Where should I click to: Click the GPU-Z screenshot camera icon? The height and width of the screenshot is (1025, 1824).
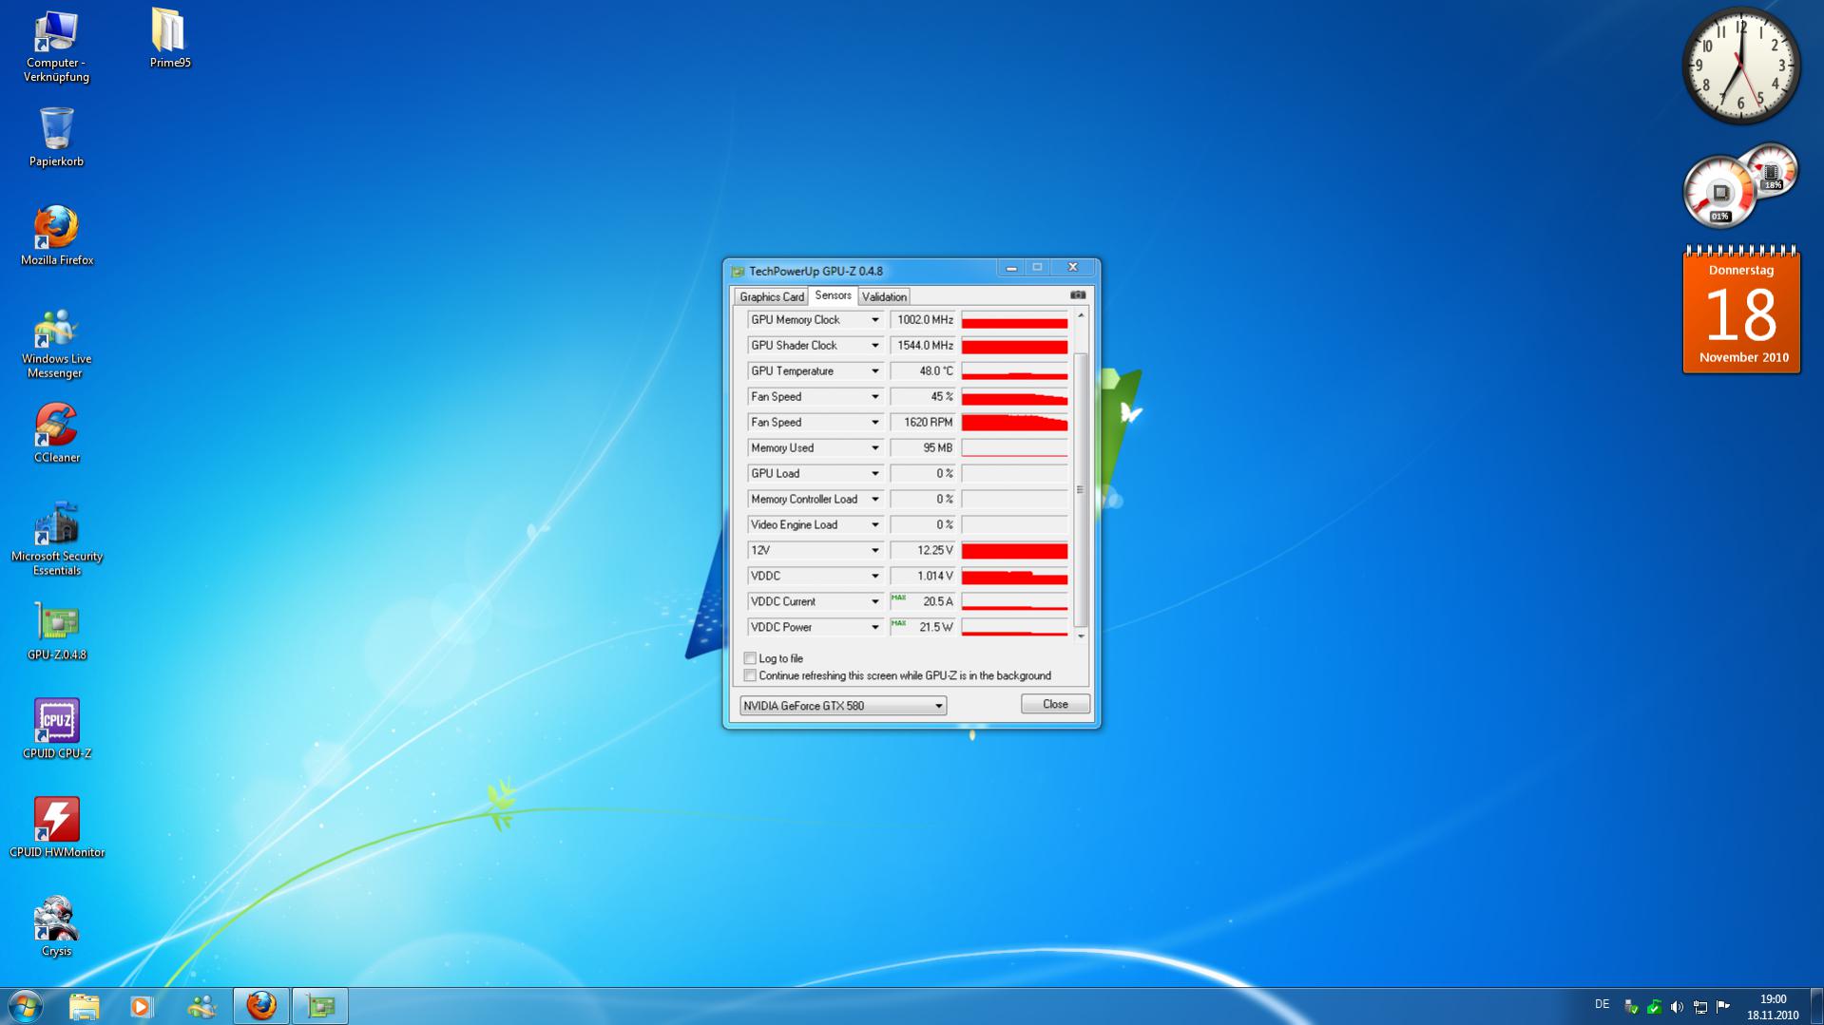[1078, 295]
